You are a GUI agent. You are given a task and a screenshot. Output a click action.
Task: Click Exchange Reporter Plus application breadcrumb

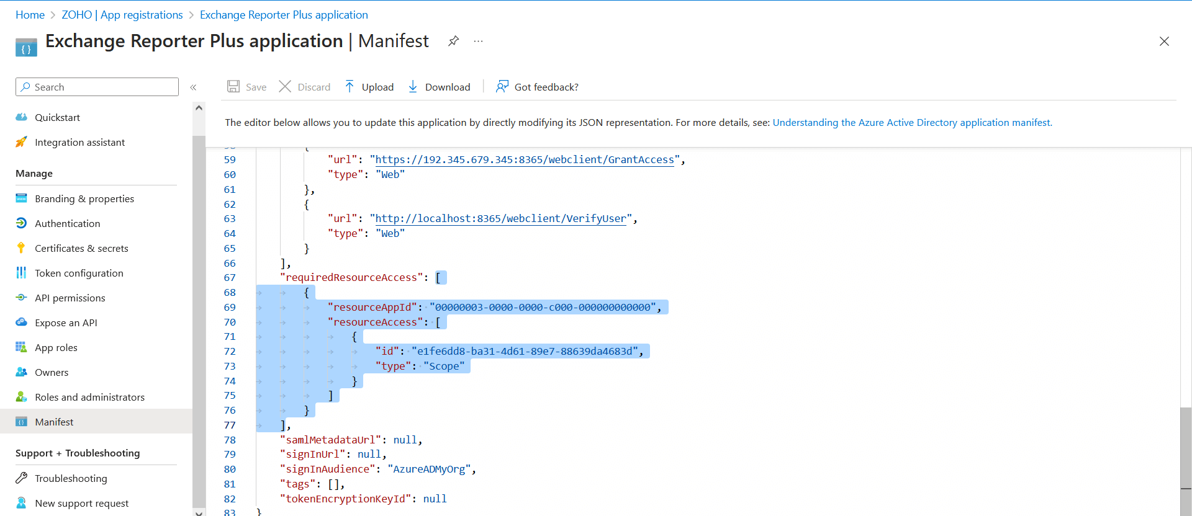(284, 15)
